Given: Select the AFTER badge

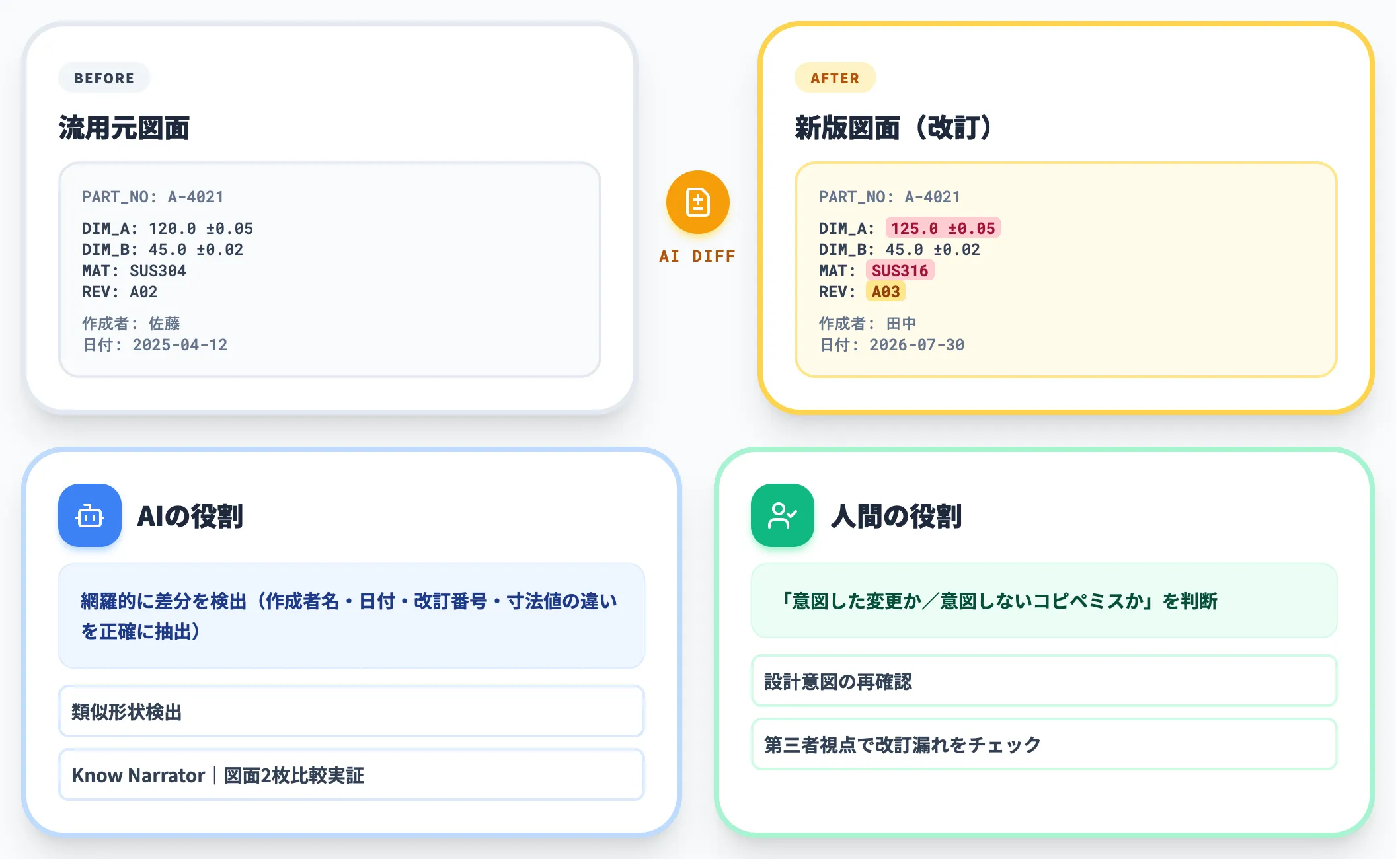Looking at the screenshot, I should 835,78.
